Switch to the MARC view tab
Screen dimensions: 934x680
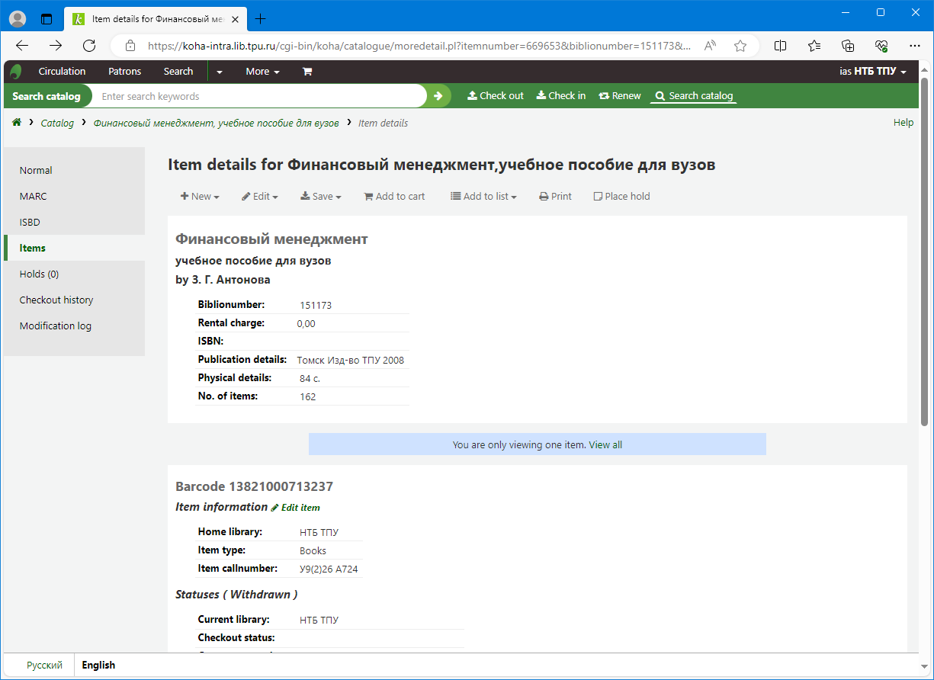coord(34,197)
